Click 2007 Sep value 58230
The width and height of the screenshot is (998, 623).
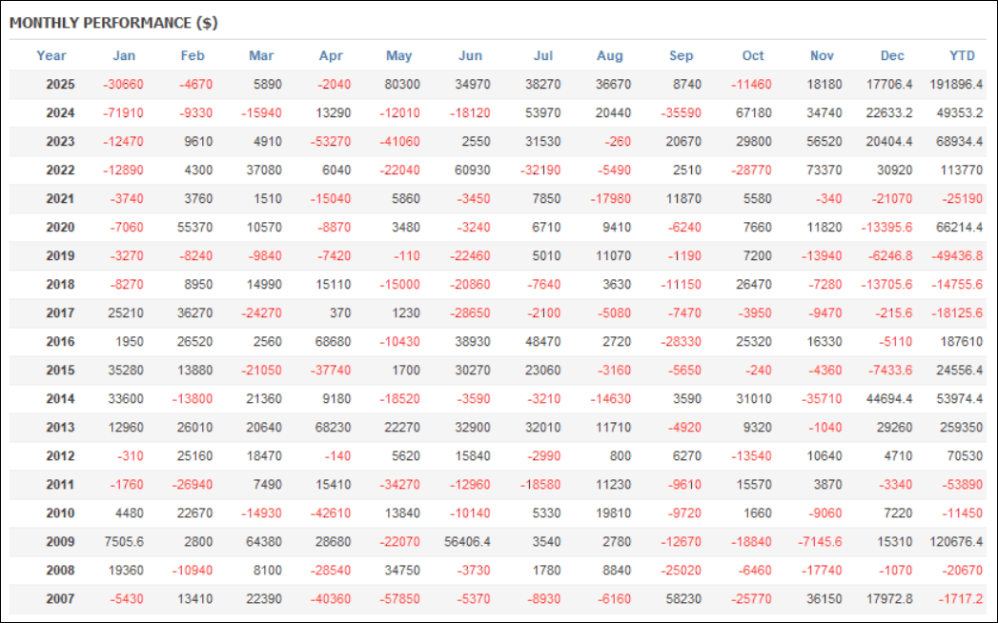click(683, 599)
